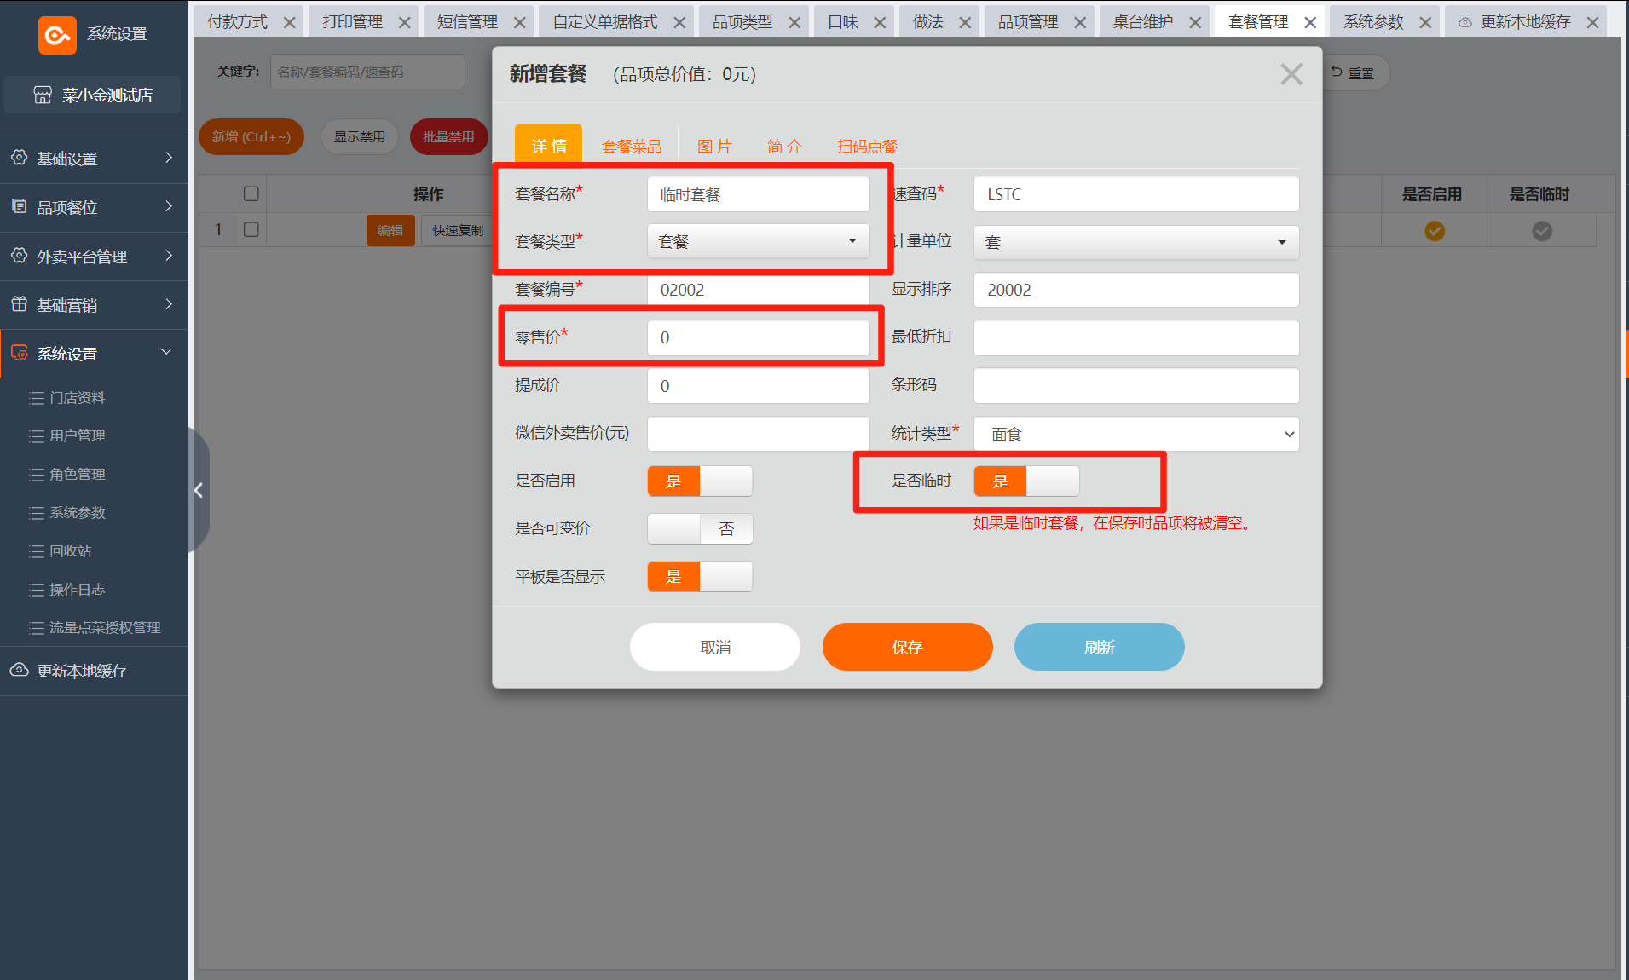Close the 打印管理 tab

tap(405, 22)
